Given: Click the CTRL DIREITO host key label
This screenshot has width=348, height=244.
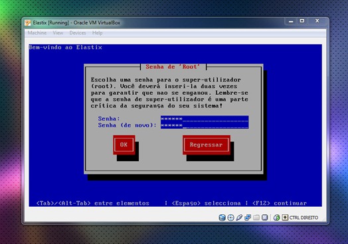Looking at the screenshot, I should click(x=304, y=217).
